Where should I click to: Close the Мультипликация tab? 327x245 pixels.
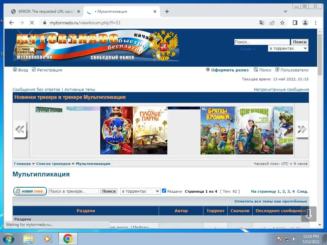(155, 11)
